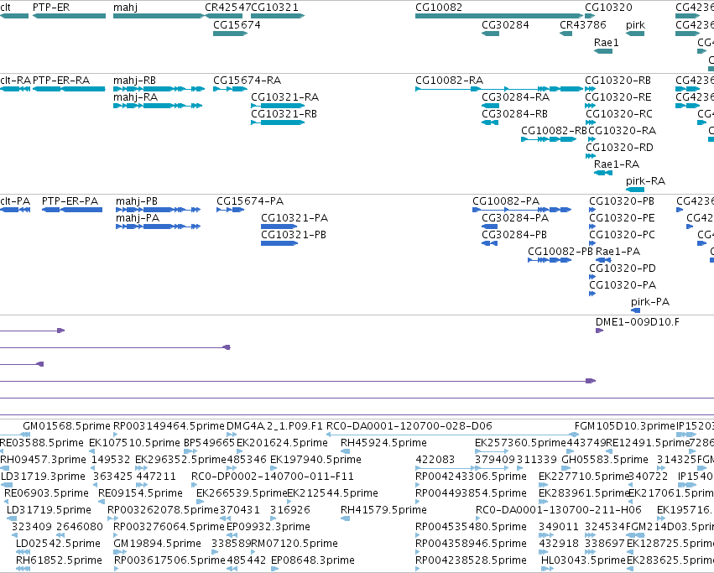Select protein CG10082-PB label
The height and width of the screenshot is (573, 714).
pyautogui.click(x=560, y=252)
